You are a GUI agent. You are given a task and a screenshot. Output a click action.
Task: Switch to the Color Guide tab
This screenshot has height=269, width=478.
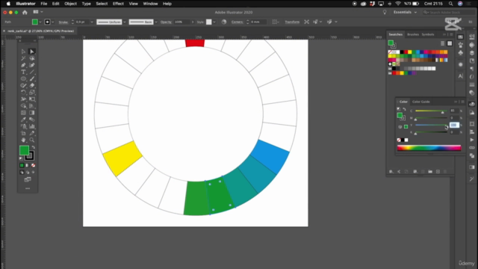(x=420, y=102)
